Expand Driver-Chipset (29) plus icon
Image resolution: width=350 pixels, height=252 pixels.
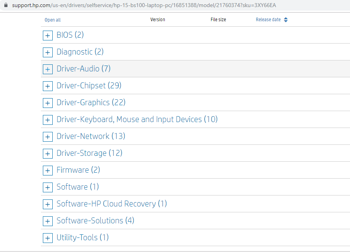[x=48, y=86]
